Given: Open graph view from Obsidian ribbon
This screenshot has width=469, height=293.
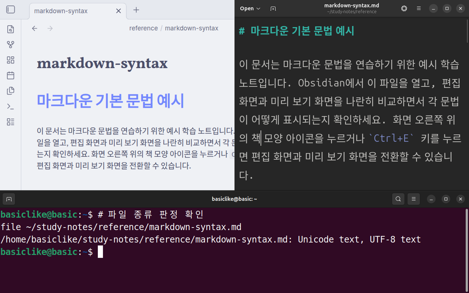Looking at the screenshot, I should (11, 44).
